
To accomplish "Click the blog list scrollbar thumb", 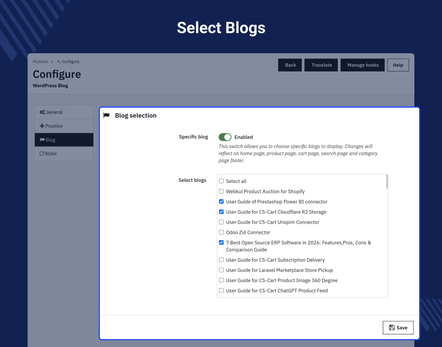I will tap(387, 181).
